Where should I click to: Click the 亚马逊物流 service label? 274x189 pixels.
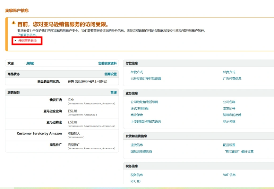[54, 122]
